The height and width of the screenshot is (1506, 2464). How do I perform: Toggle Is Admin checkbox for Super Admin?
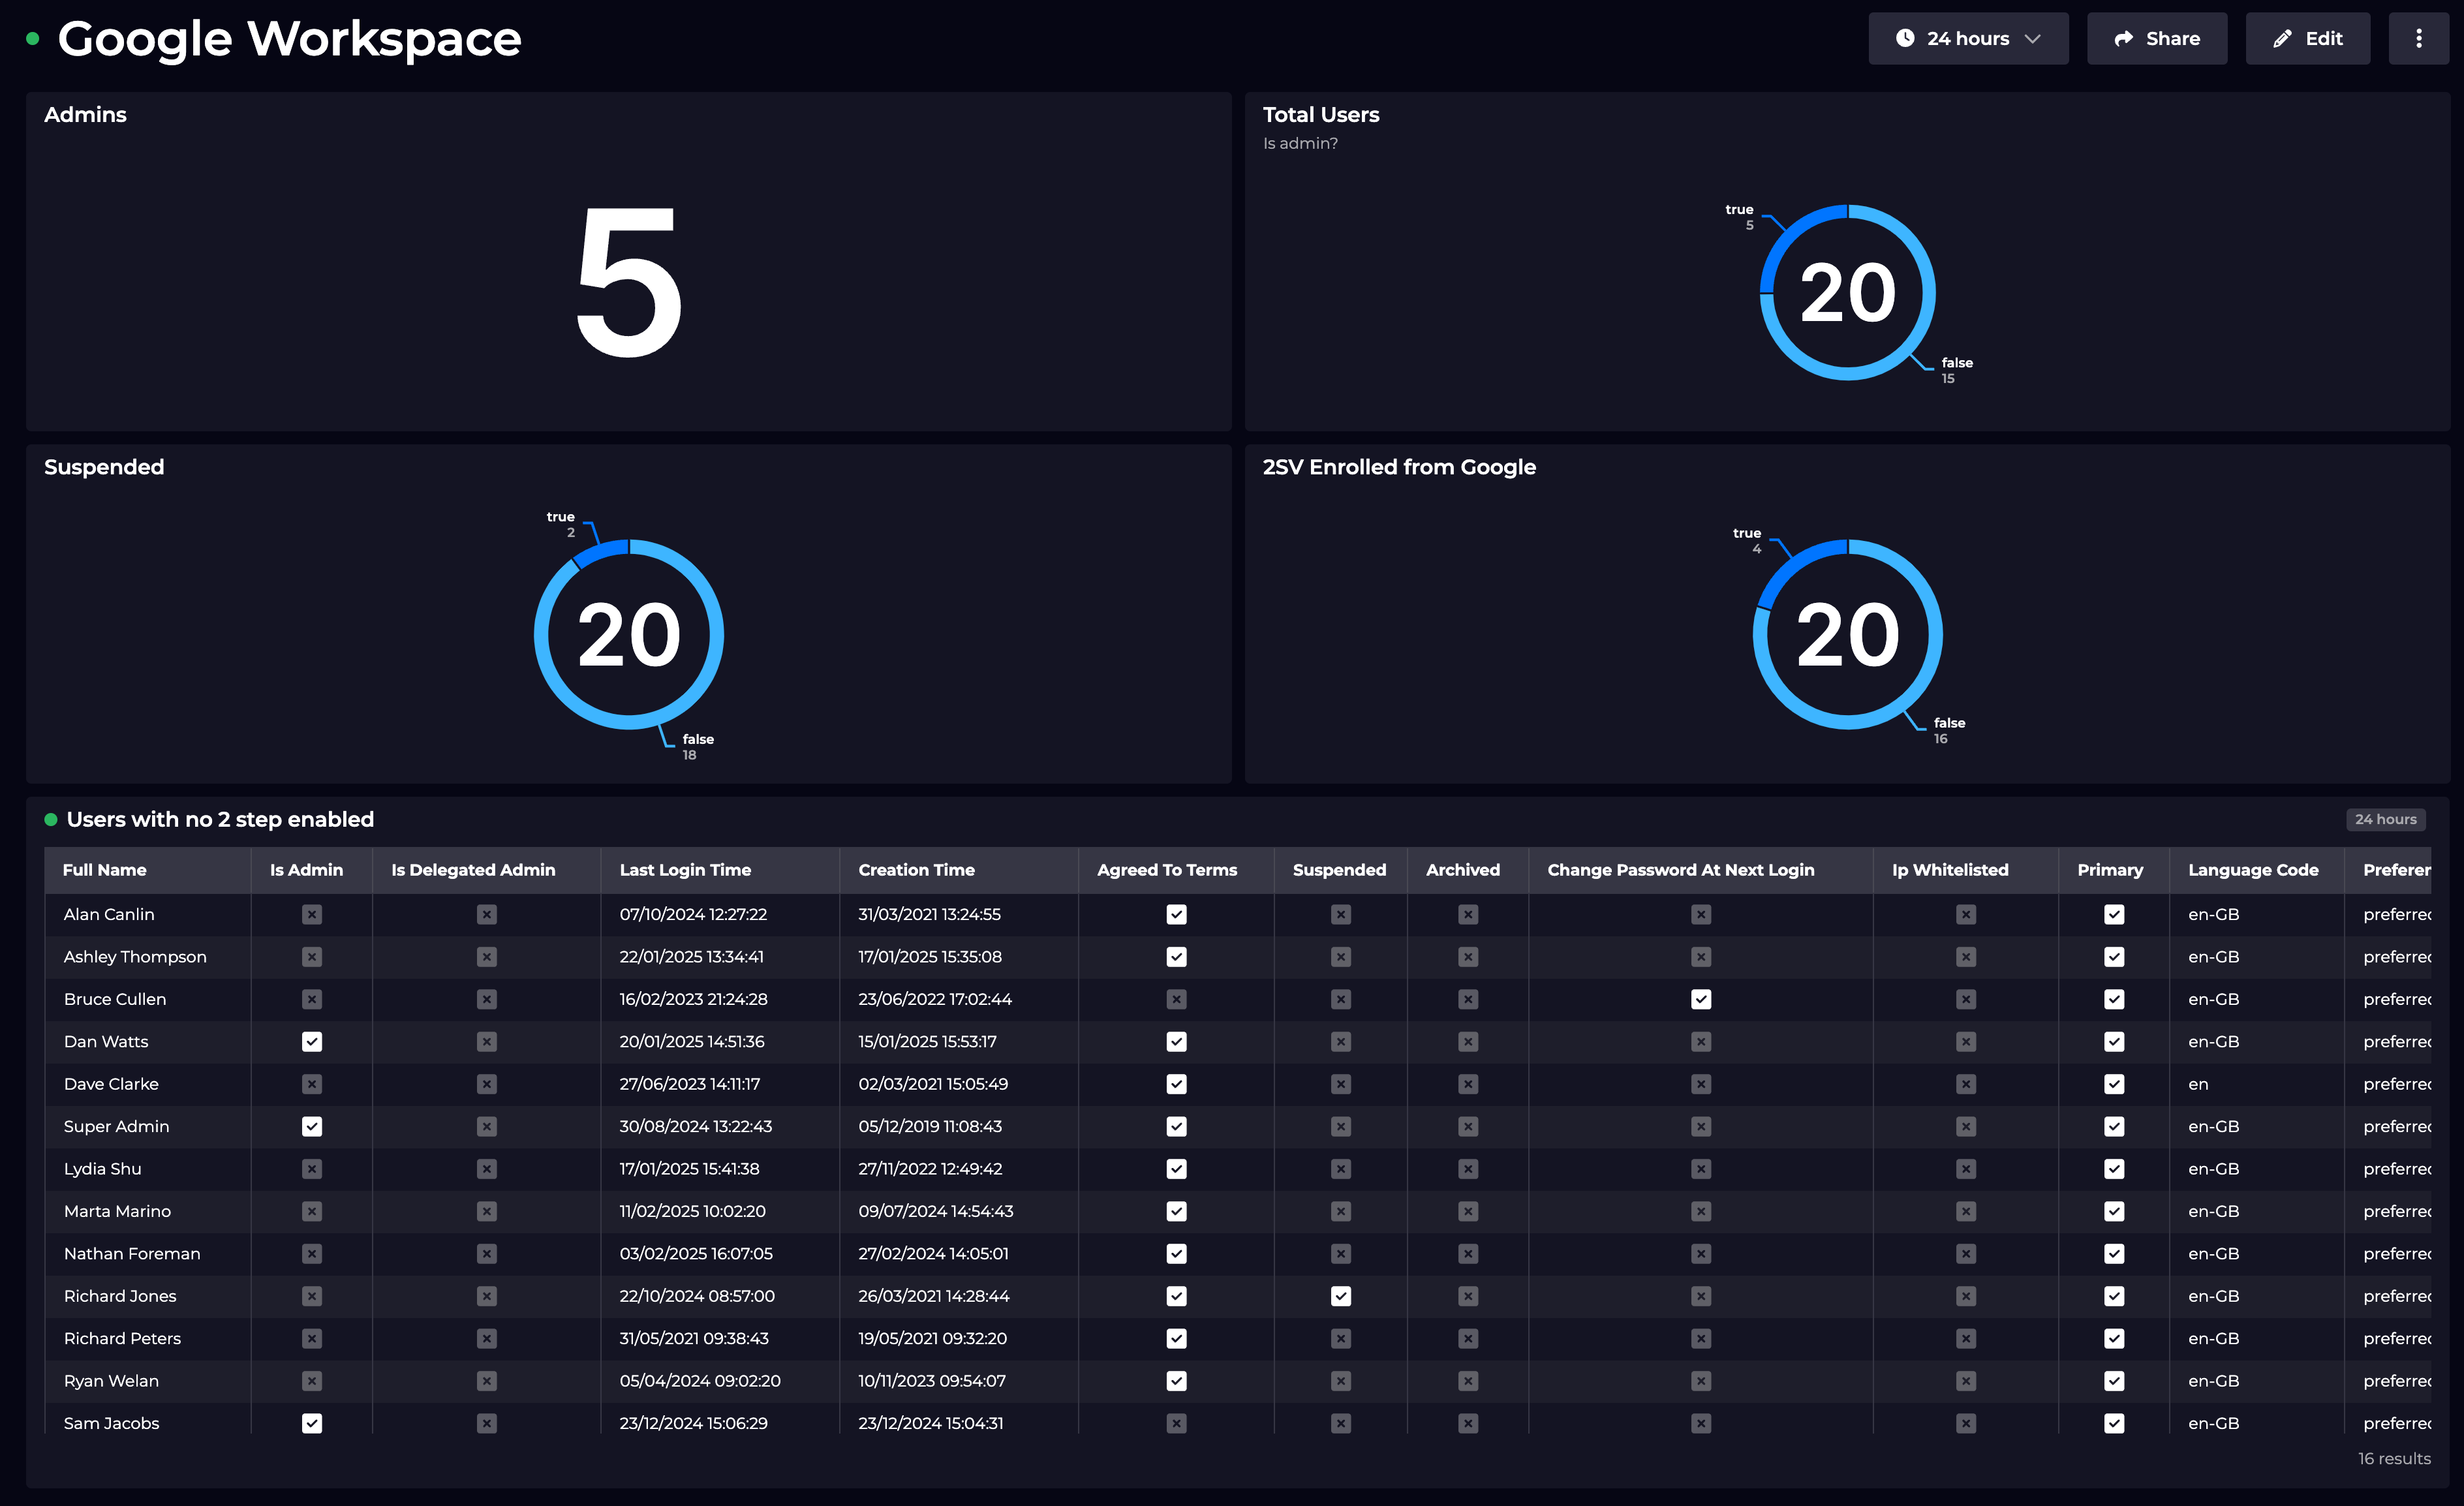312,1126
